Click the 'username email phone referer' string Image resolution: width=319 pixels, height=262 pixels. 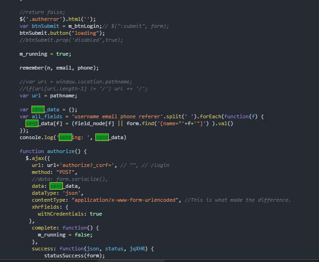(x=117, y=116)
